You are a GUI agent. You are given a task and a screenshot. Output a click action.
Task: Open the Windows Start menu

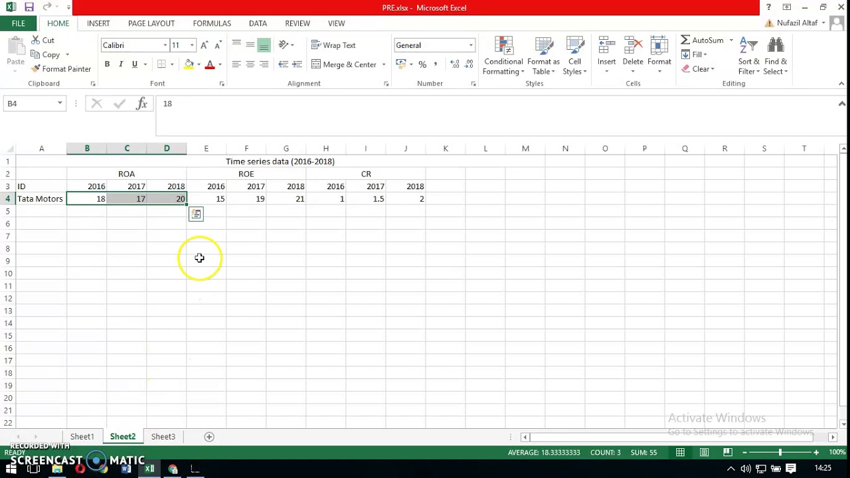pyautogui.click(x=11, y=469)
